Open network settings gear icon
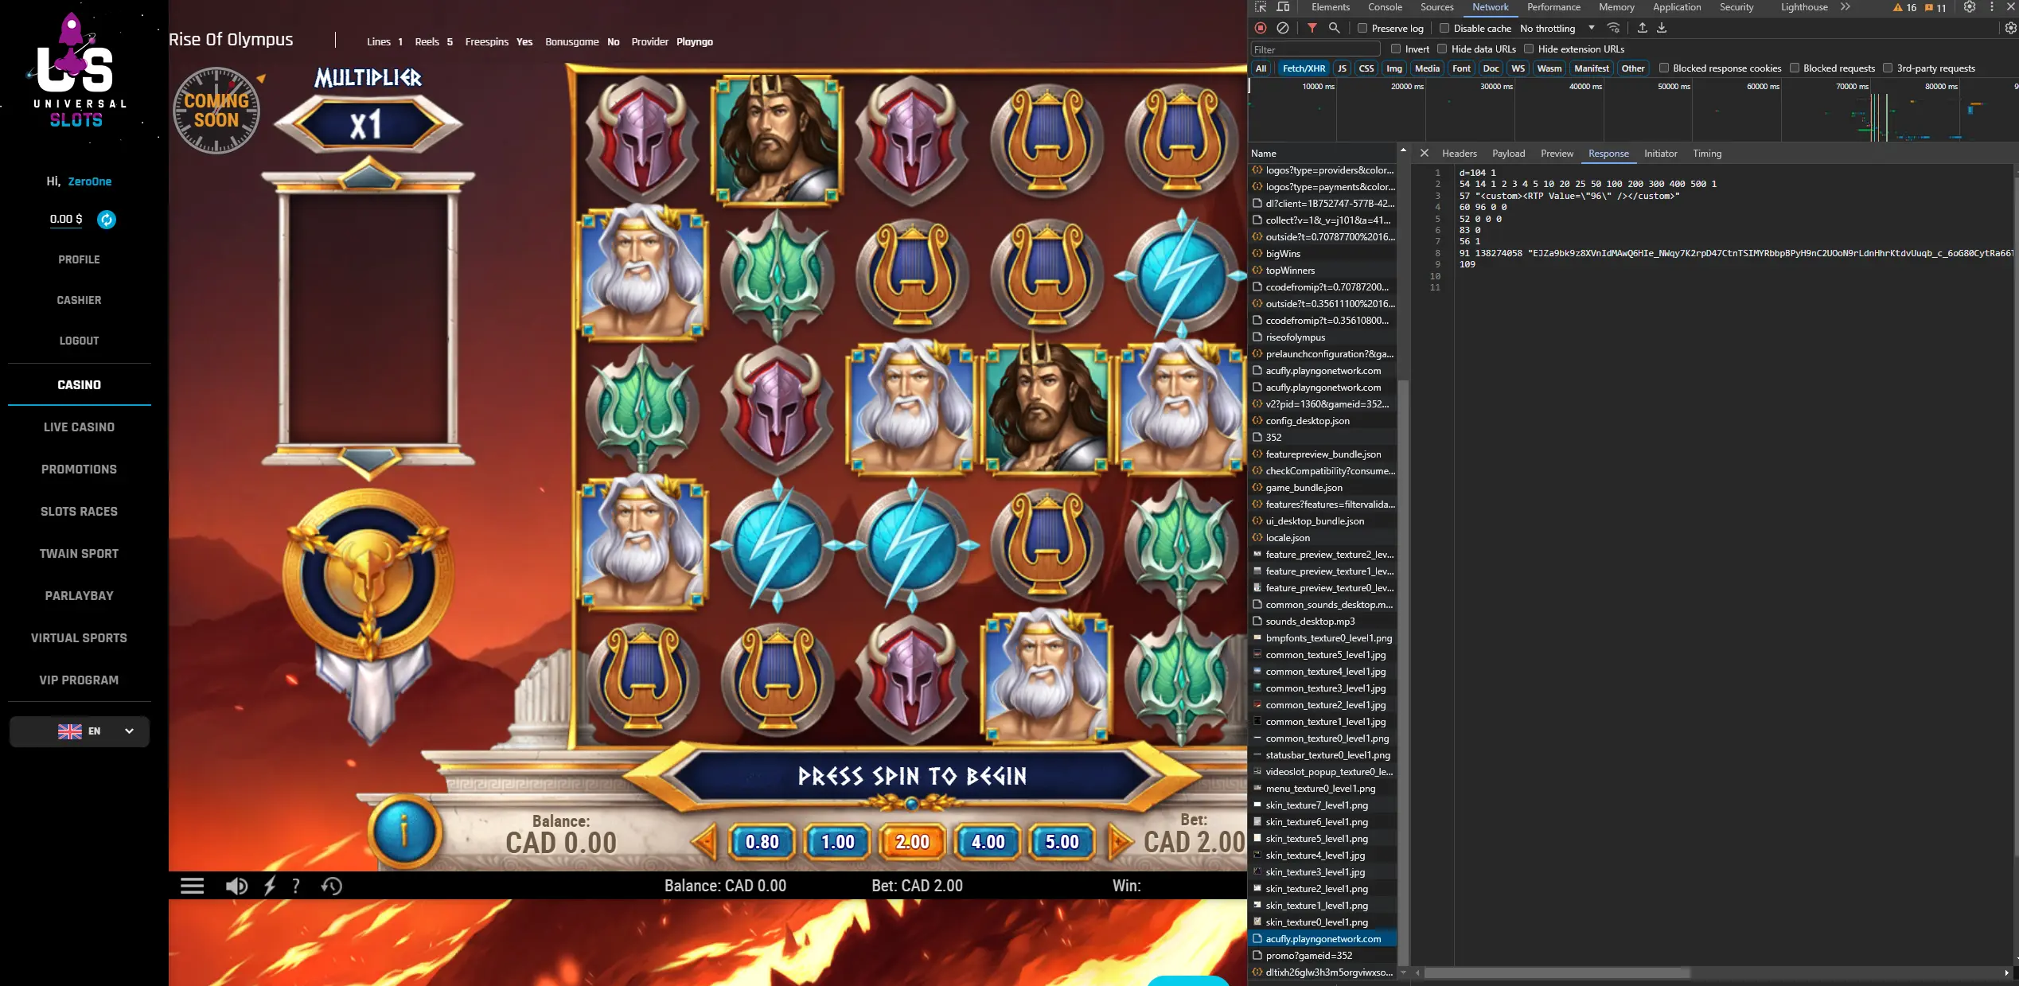2019x986 pixels. click(x=2011, y=28)
